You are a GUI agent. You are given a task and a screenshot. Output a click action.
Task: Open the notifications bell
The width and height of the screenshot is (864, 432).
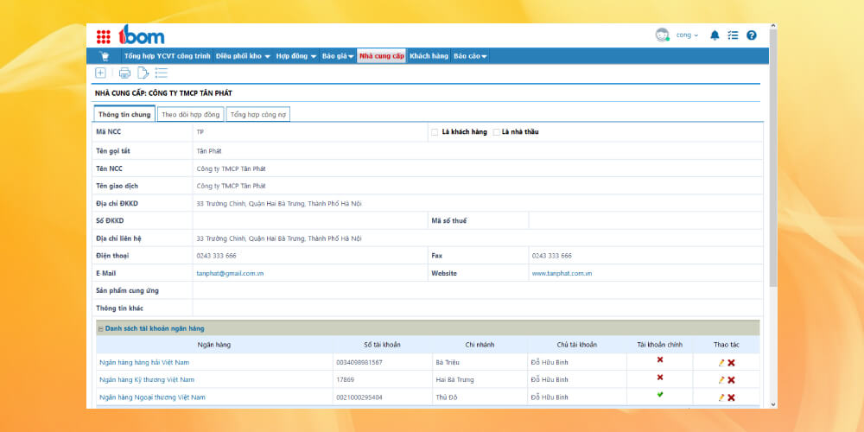[715, 35]
